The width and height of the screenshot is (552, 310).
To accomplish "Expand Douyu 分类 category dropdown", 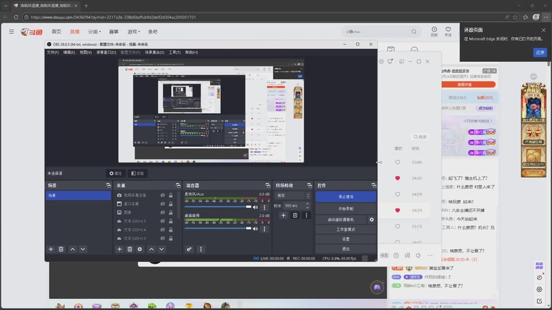I will coord(95,32).
